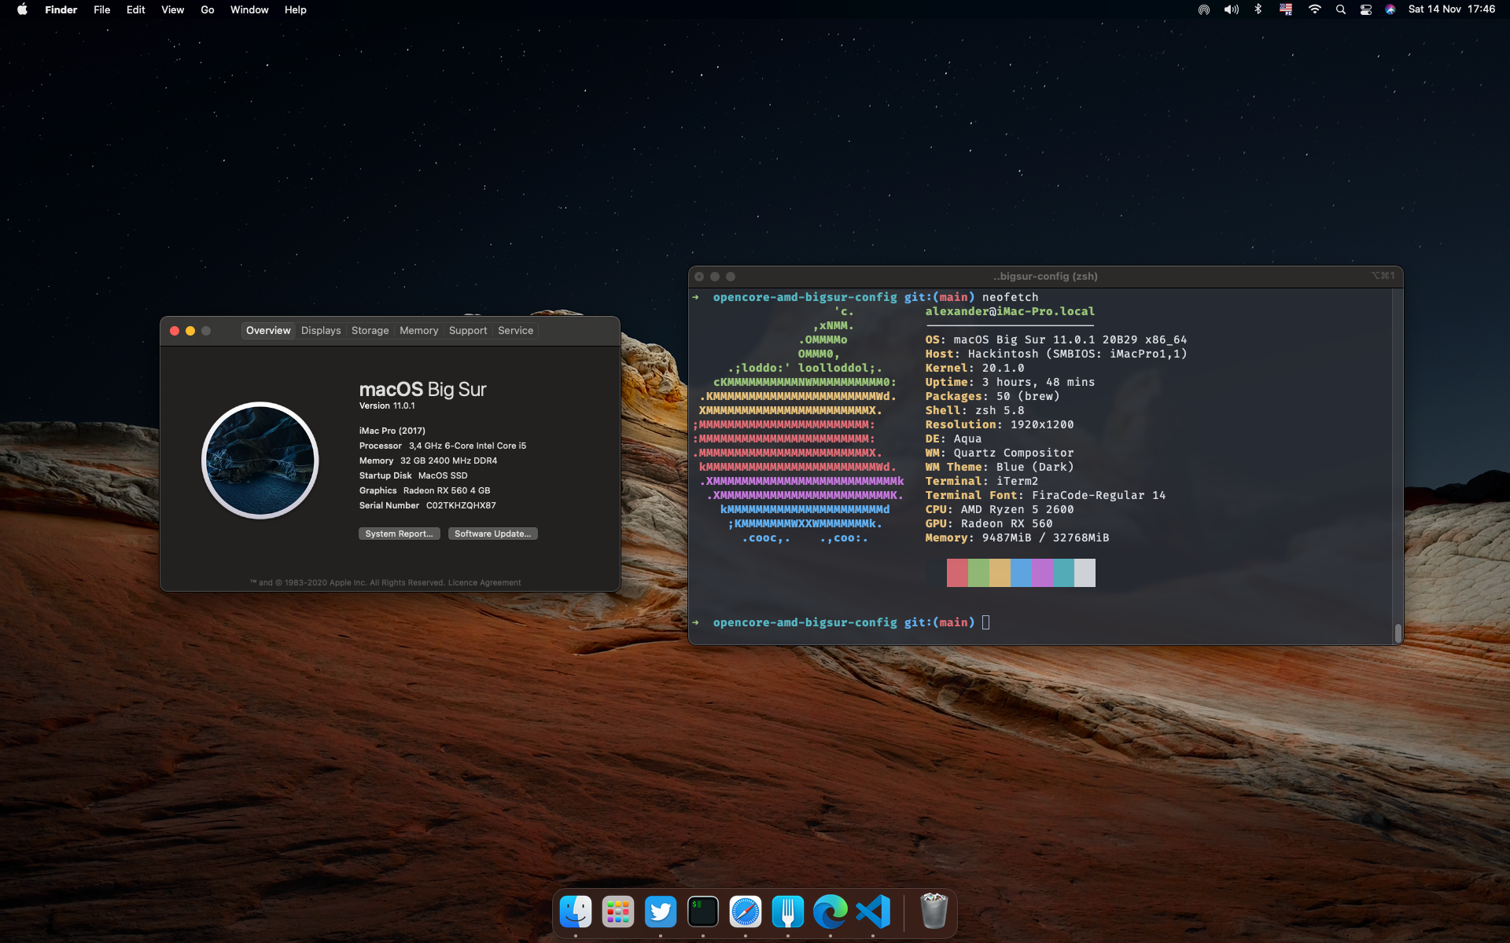Screen dimensions: 1510x943
Task: Click the purple neofetch color block
Action: [1042, 573]
